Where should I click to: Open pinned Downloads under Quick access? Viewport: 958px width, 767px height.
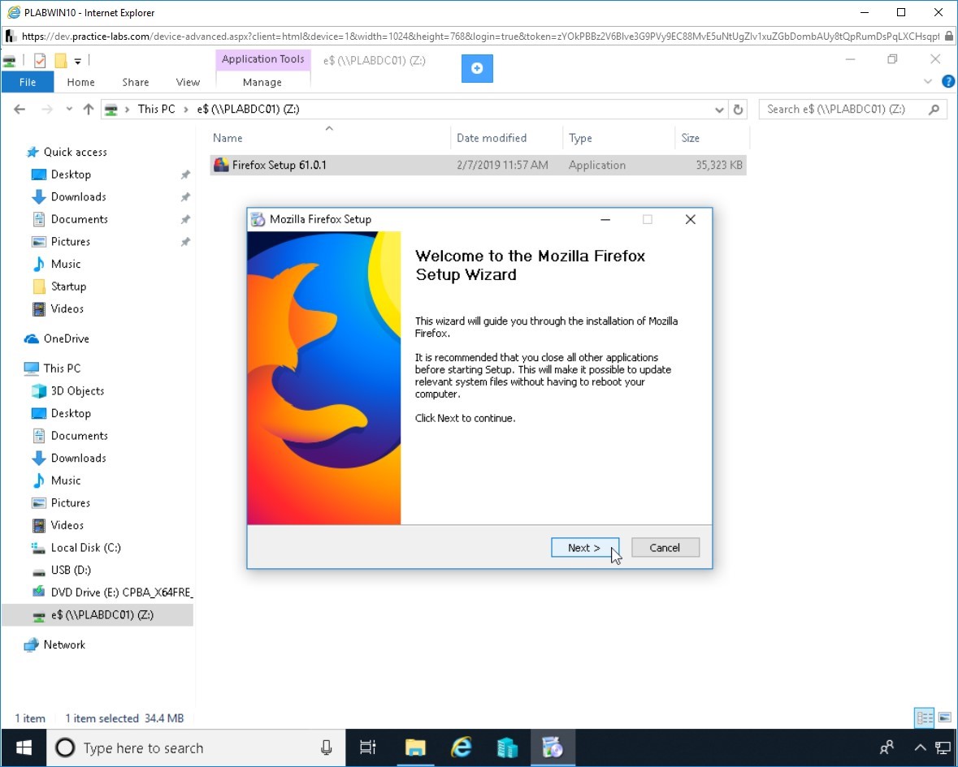(x=78, y=196)
